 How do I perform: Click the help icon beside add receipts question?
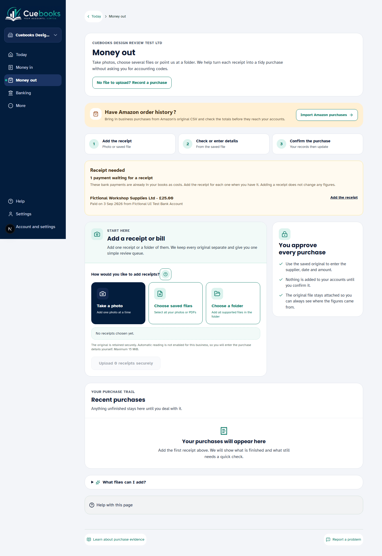tap(166, 274)
